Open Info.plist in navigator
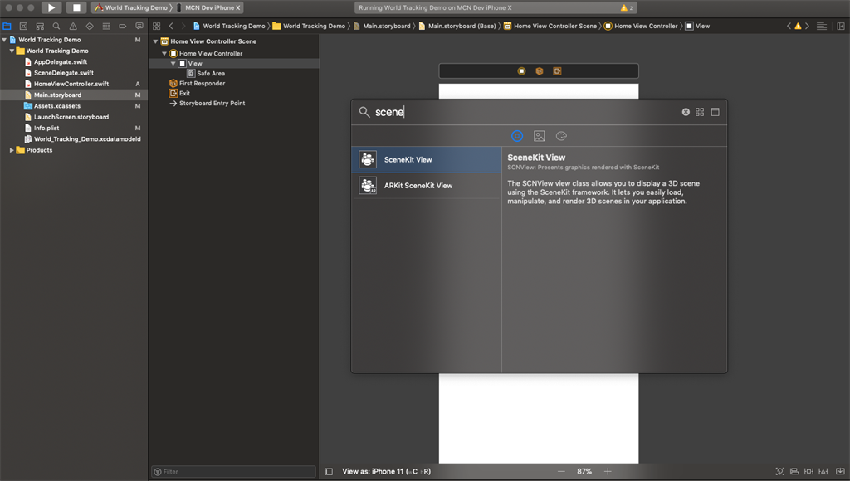The height and width of the screenshot is (481, 850). click(x=46, y=129)
